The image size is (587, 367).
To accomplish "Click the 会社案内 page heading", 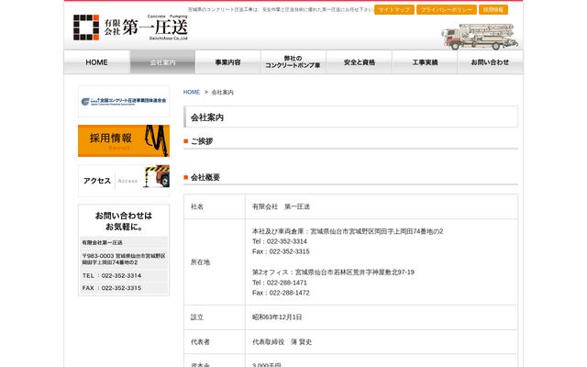I will [x=207, y=117].
